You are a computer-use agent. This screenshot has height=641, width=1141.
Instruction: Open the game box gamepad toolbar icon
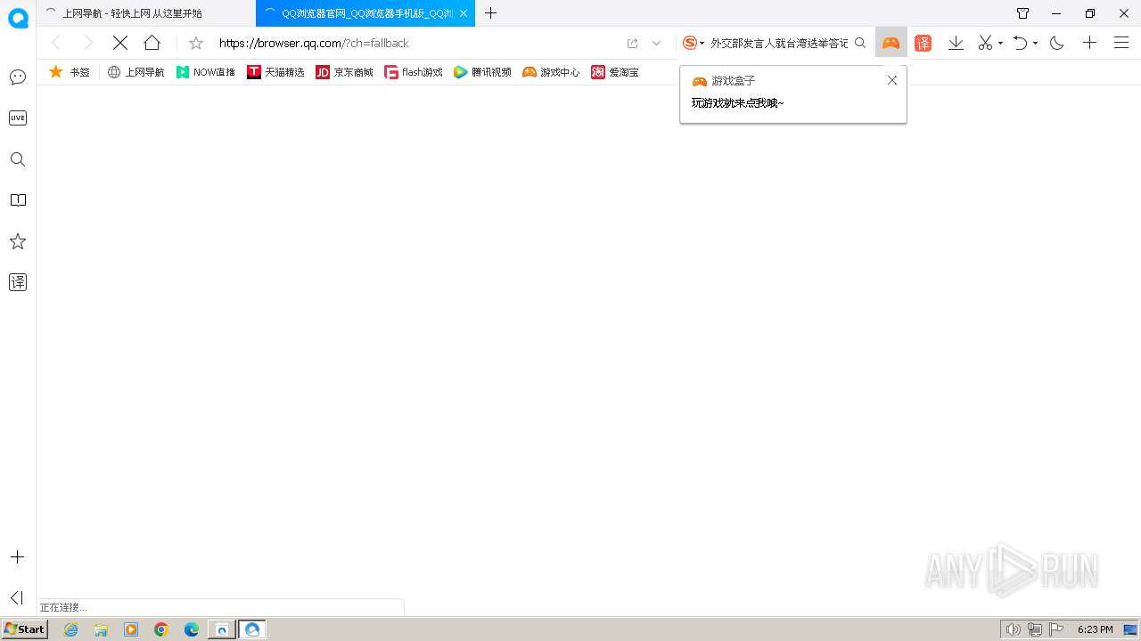pyautogui.click(x=891, y=43)
